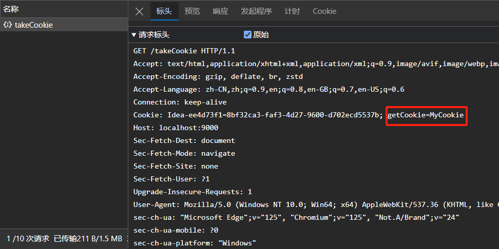Click the takeCookie request type icon
The width and height of the screenshot is (499, 249).
click(8, 25)
